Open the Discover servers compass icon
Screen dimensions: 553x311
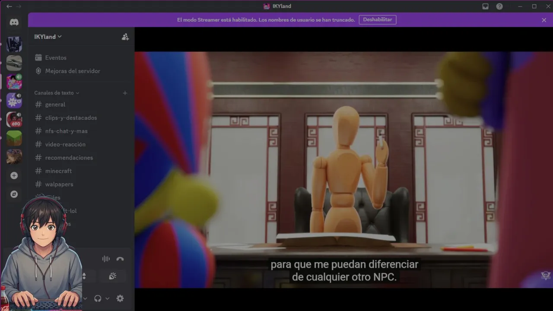[x=14, y=194]
